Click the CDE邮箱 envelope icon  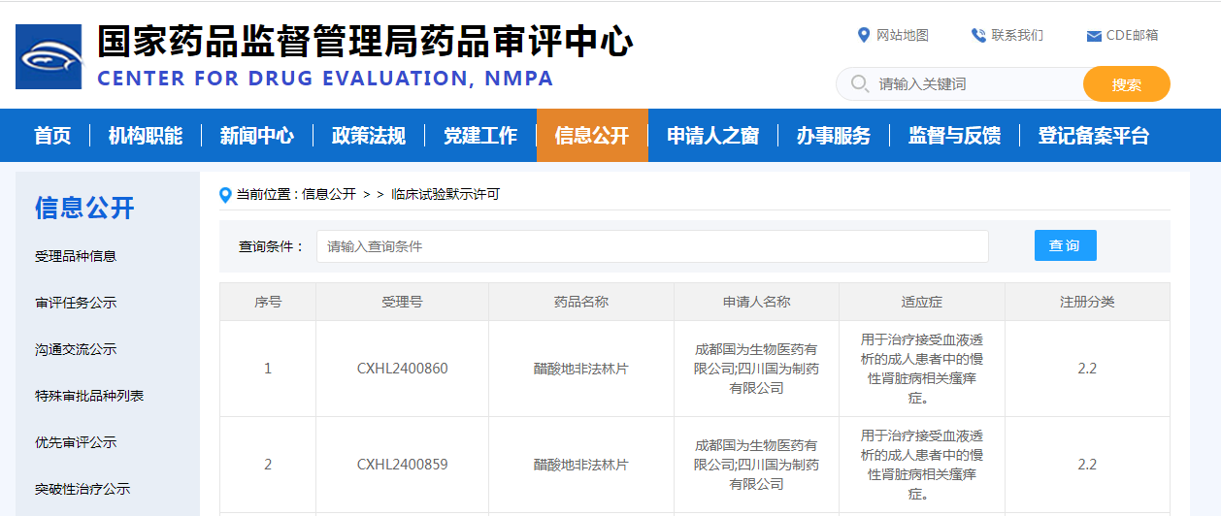tap(1094, 36)
